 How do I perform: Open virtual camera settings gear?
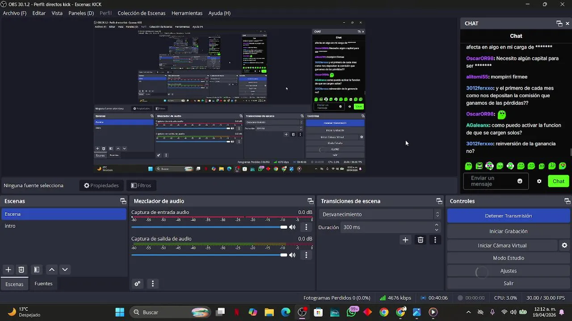point(564,246)
